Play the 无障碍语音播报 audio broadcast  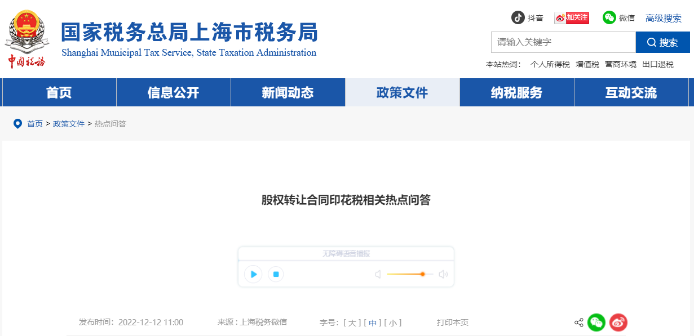(253, 274)
